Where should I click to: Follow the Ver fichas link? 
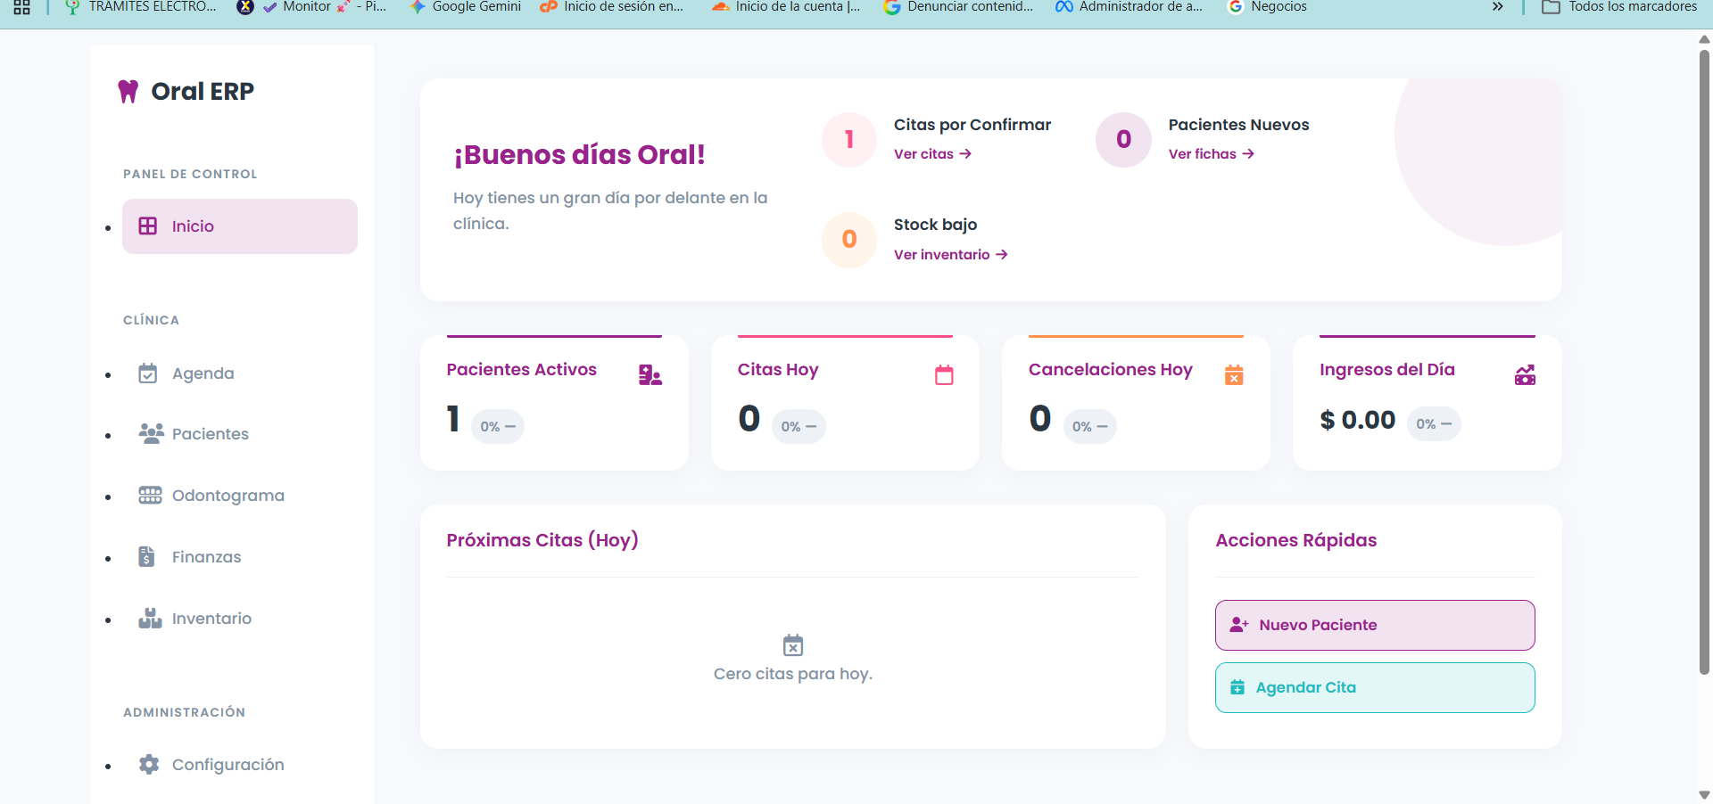(1212, 154)
